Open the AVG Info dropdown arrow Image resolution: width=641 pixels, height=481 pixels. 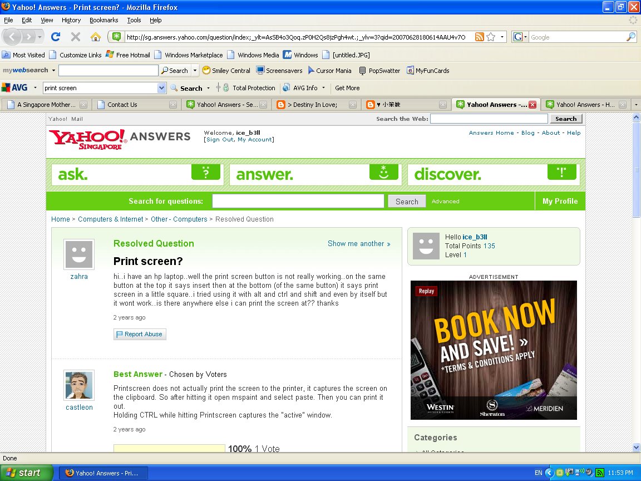(323, 87)
